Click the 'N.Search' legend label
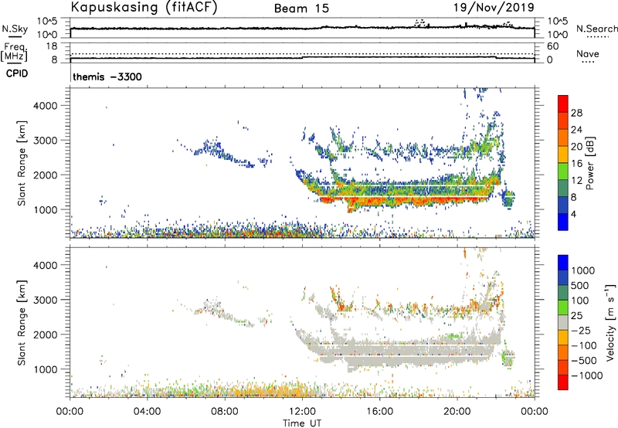618x428 pixels. (596, 29)
